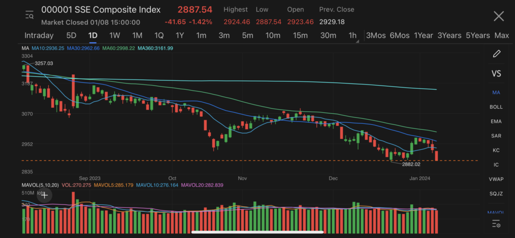Click the Prev. Close value 2929.18

tap(332, 22)
